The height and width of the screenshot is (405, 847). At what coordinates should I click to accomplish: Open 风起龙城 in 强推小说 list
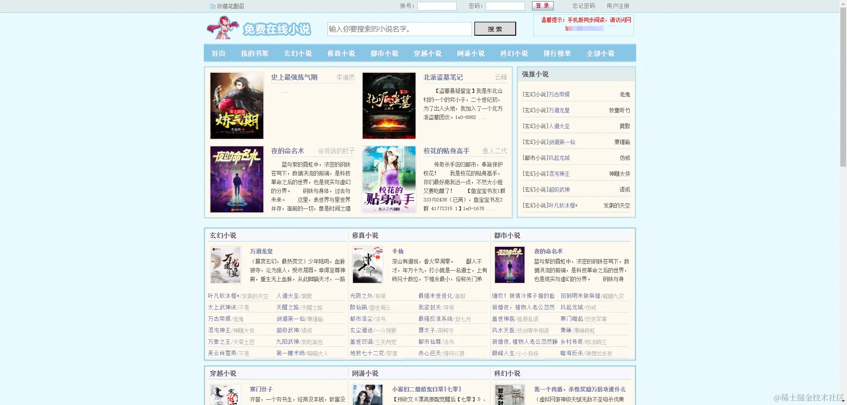(x=559, y=158)
